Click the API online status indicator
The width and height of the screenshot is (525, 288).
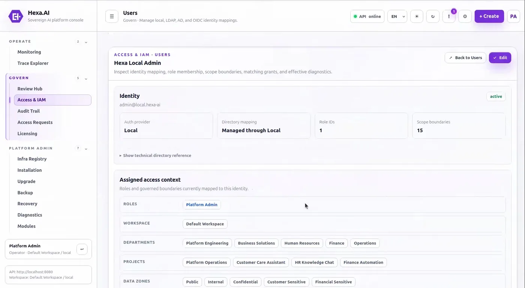(x=367, y=16)
